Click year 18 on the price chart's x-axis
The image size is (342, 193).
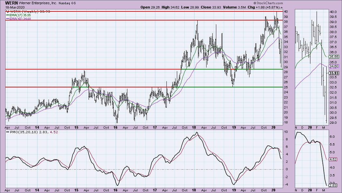pyautogui.click(x=194, y=127)
